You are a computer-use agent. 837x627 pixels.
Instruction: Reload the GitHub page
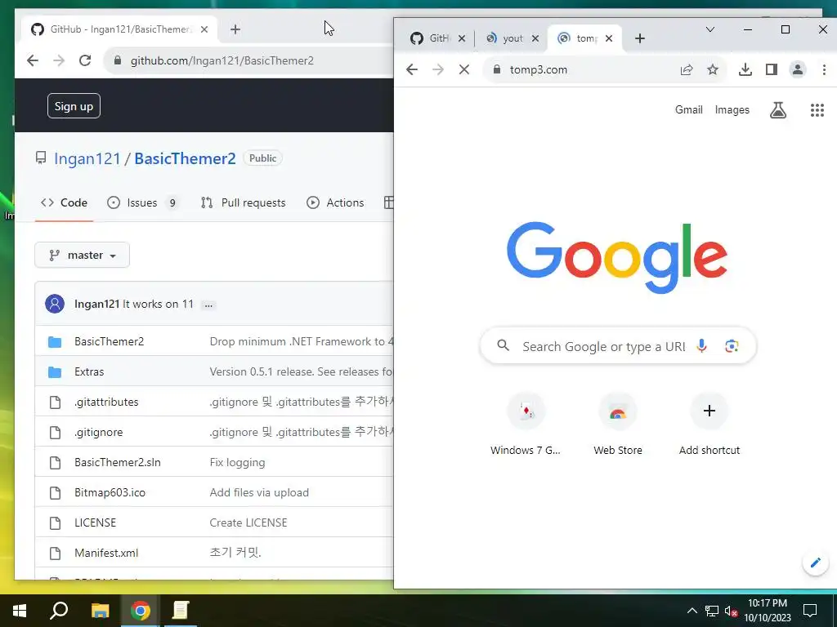click(85, 60)
